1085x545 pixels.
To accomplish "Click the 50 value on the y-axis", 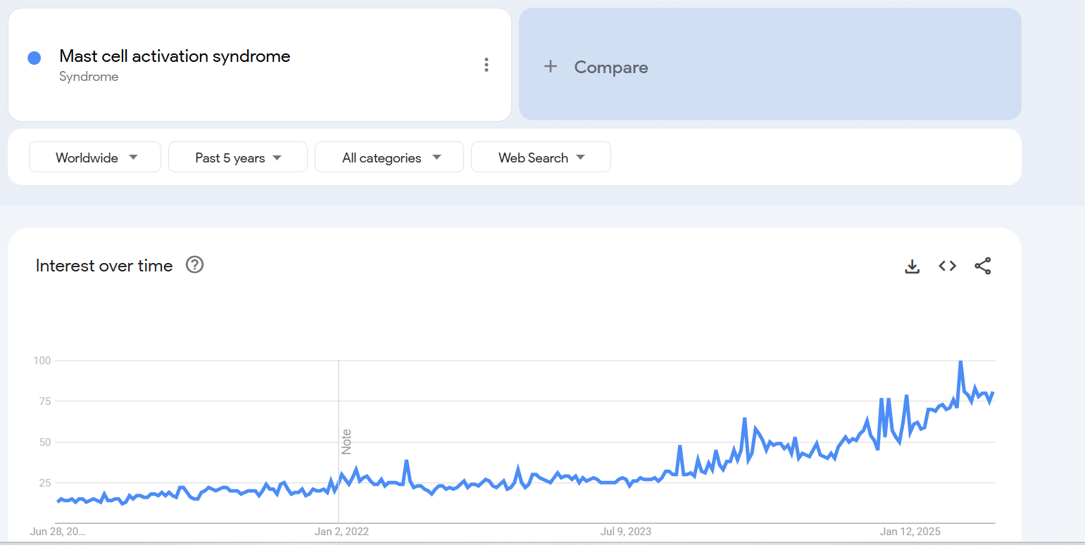I will pyautogui.click(x=45, y=442).
